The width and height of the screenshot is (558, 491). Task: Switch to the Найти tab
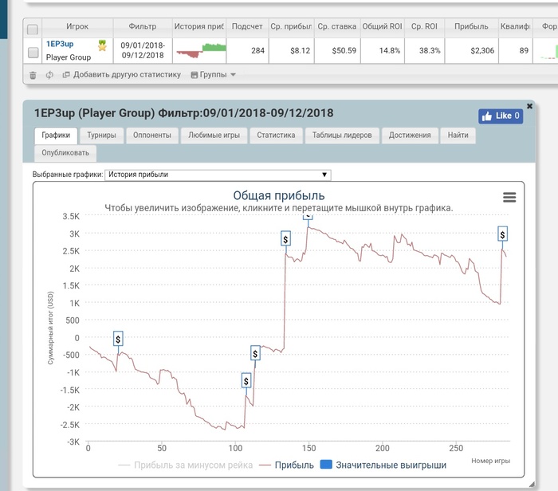pyautogui.click(x=458, y=136)
